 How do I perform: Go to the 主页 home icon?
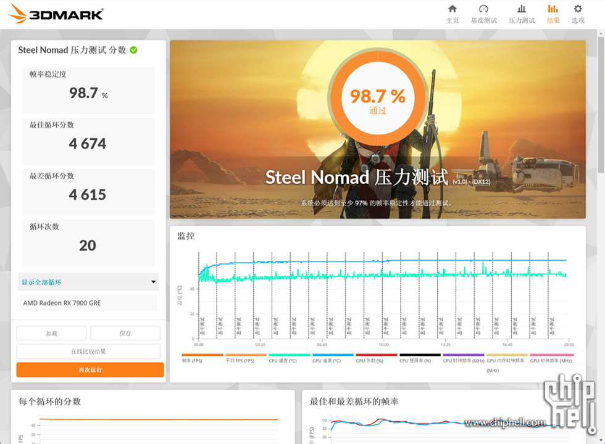coord(452,9)
